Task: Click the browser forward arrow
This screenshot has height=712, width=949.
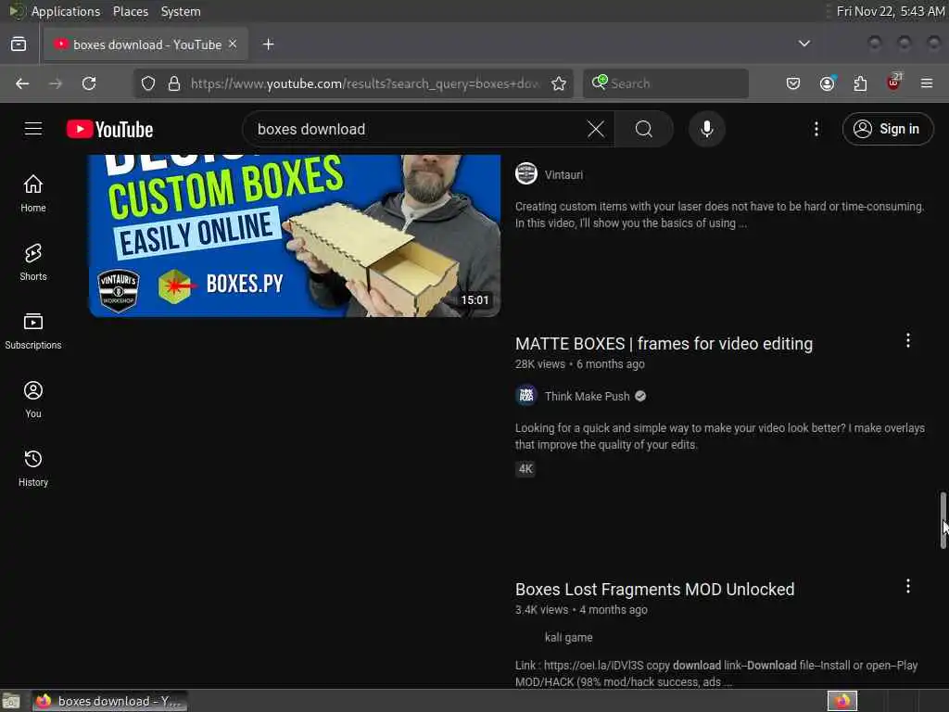Action: [x=56, y=83]
